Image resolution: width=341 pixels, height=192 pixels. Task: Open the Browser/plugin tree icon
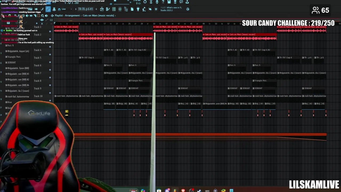pyautogui.click(x=126, y=9)
